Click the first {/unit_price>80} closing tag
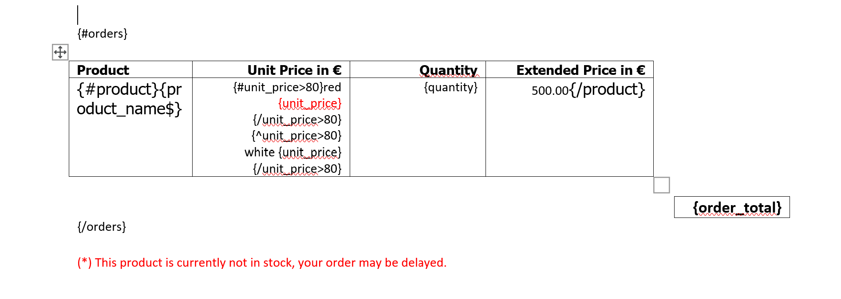This screenshot has width=841, height=299. point(297,120)
